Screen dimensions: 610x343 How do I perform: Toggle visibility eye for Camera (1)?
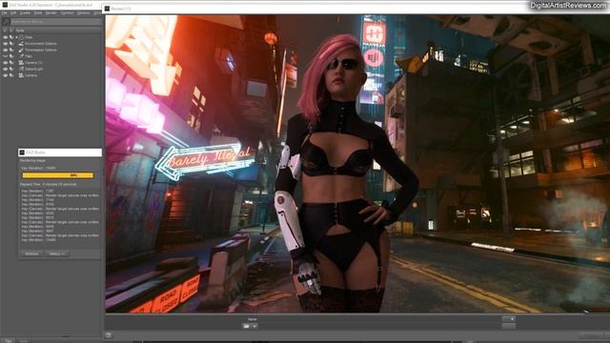pyautogui.click(x=5, y=62)
